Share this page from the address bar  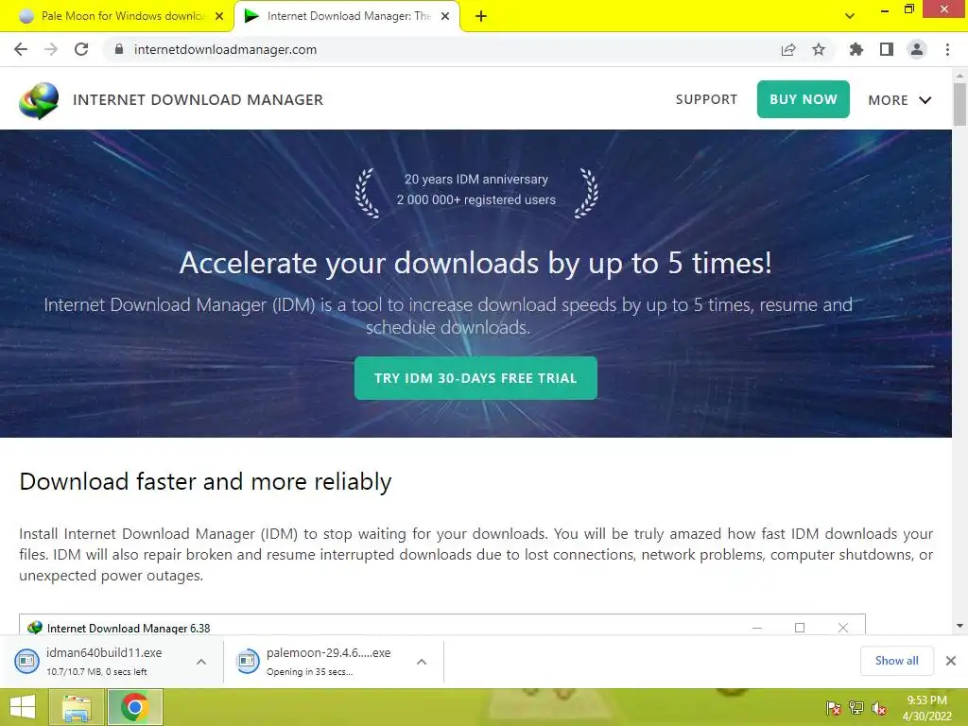(x=788, y=49)
